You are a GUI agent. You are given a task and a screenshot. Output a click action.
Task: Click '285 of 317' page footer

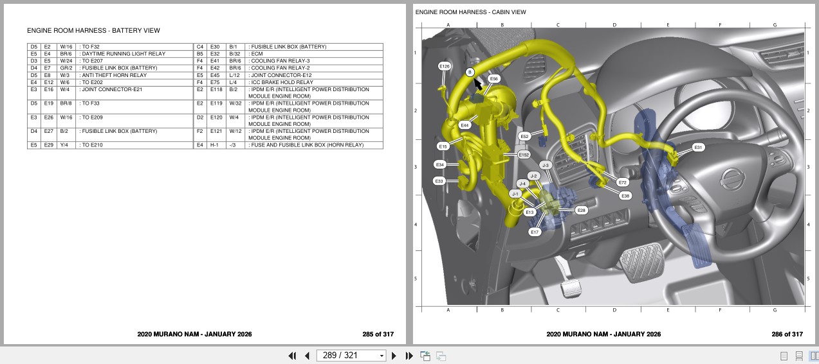click(x=378, y=334)
